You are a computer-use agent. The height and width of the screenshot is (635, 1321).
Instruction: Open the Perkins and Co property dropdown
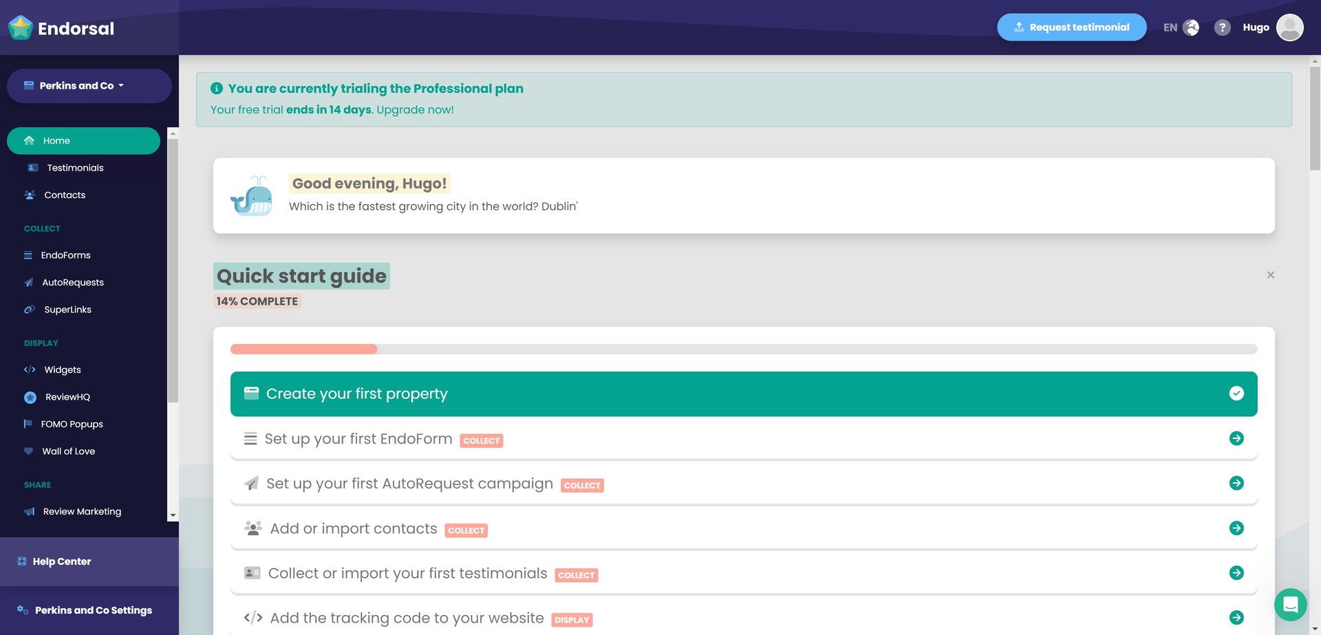tap(89, 86)
